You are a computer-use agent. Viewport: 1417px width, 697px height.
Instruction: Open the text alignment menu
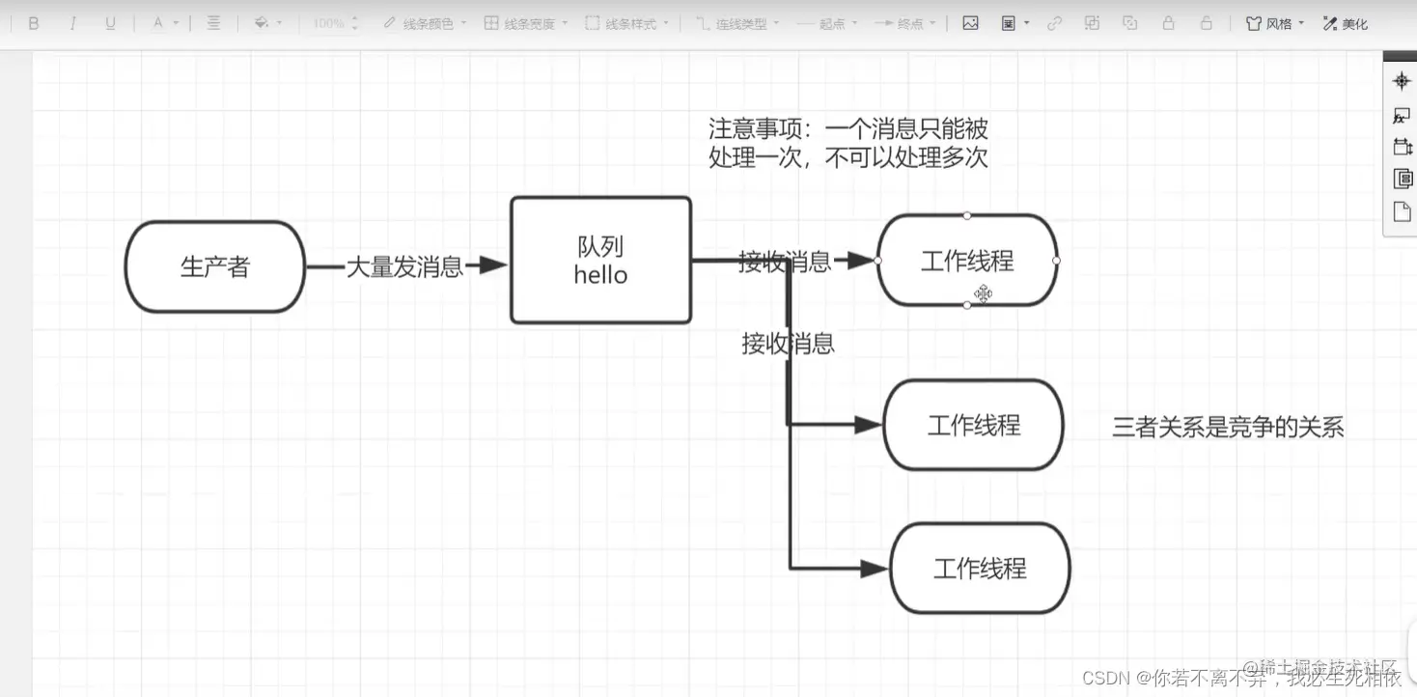213,22
